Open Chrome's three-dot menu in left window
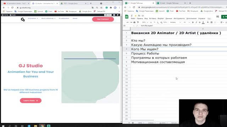Image resolution: width=227 pixels, height=127 pixels. pos(119,8)
